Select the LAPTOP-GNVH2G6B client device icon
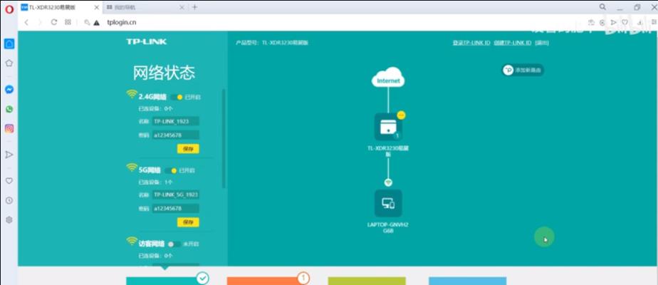 click(x=388, y=203)
